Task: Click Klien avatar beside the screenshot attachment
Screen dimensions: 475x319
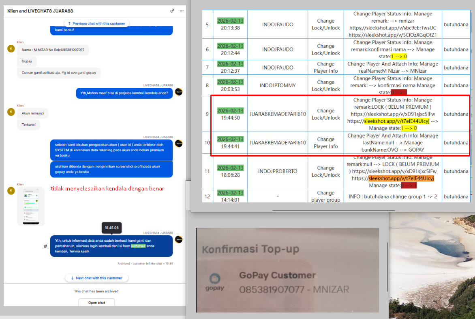Action: [11, 190]
